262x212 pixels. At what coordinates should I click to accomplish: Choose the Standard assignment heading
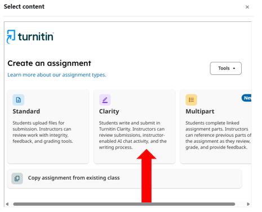pos(26,111)
